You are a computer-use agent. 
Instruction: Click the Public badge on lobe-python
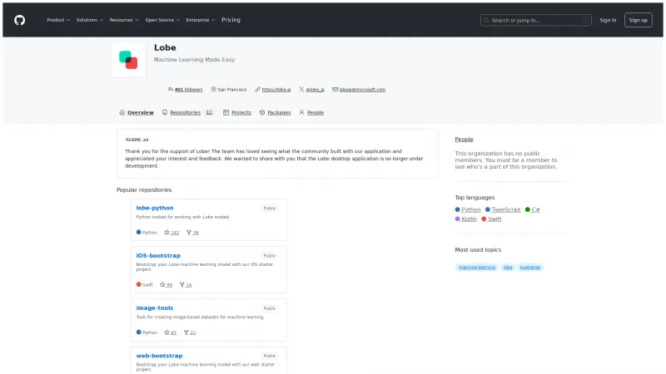tap(269, 209)
